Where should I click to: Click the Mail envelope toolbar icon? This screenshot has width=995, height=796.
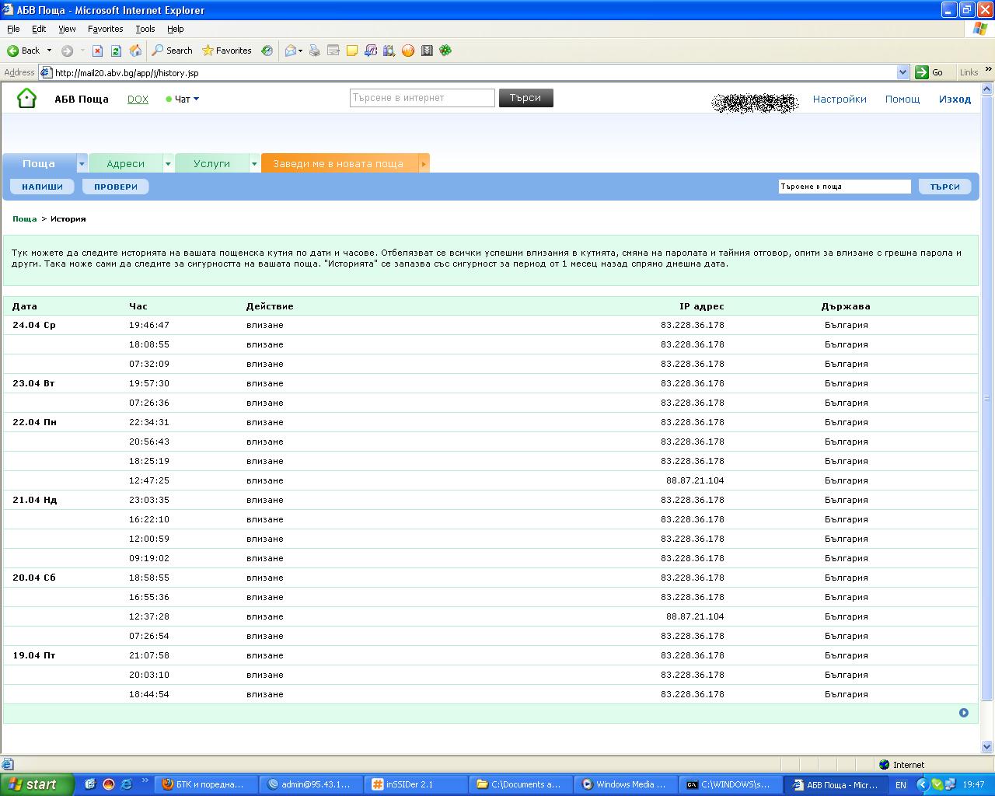290,51
